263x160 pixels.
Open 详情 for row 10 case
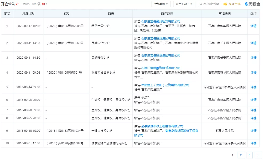(253, 143)
